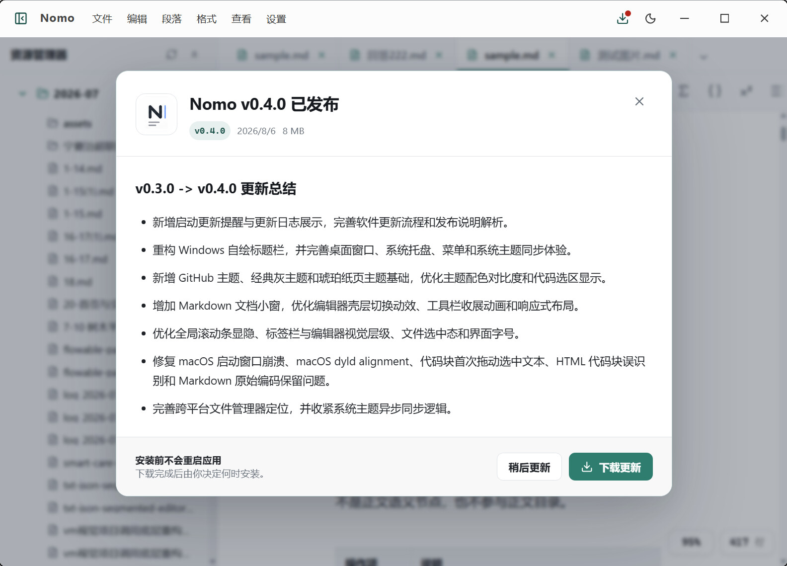Click the Nomo logo in the update dialog

[x=157, y=114]
